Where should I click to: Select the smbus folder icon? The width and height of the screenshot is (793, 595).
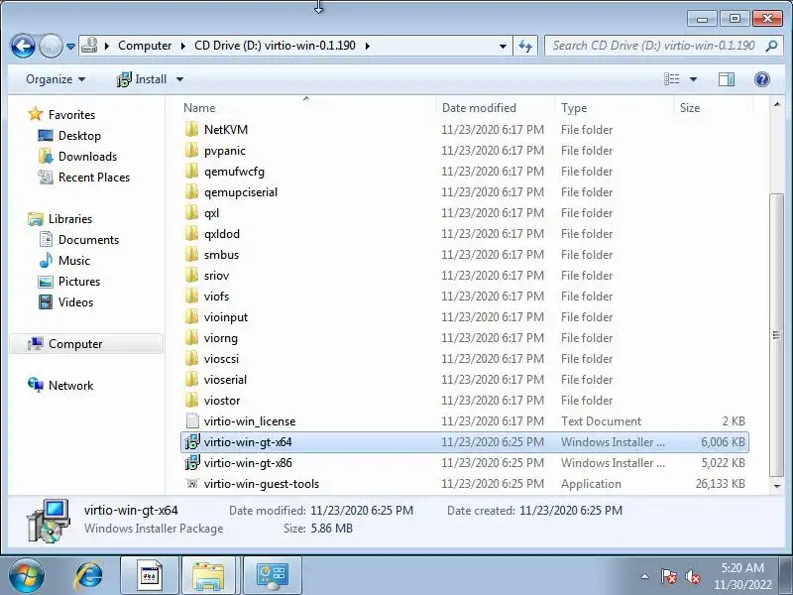191,255
